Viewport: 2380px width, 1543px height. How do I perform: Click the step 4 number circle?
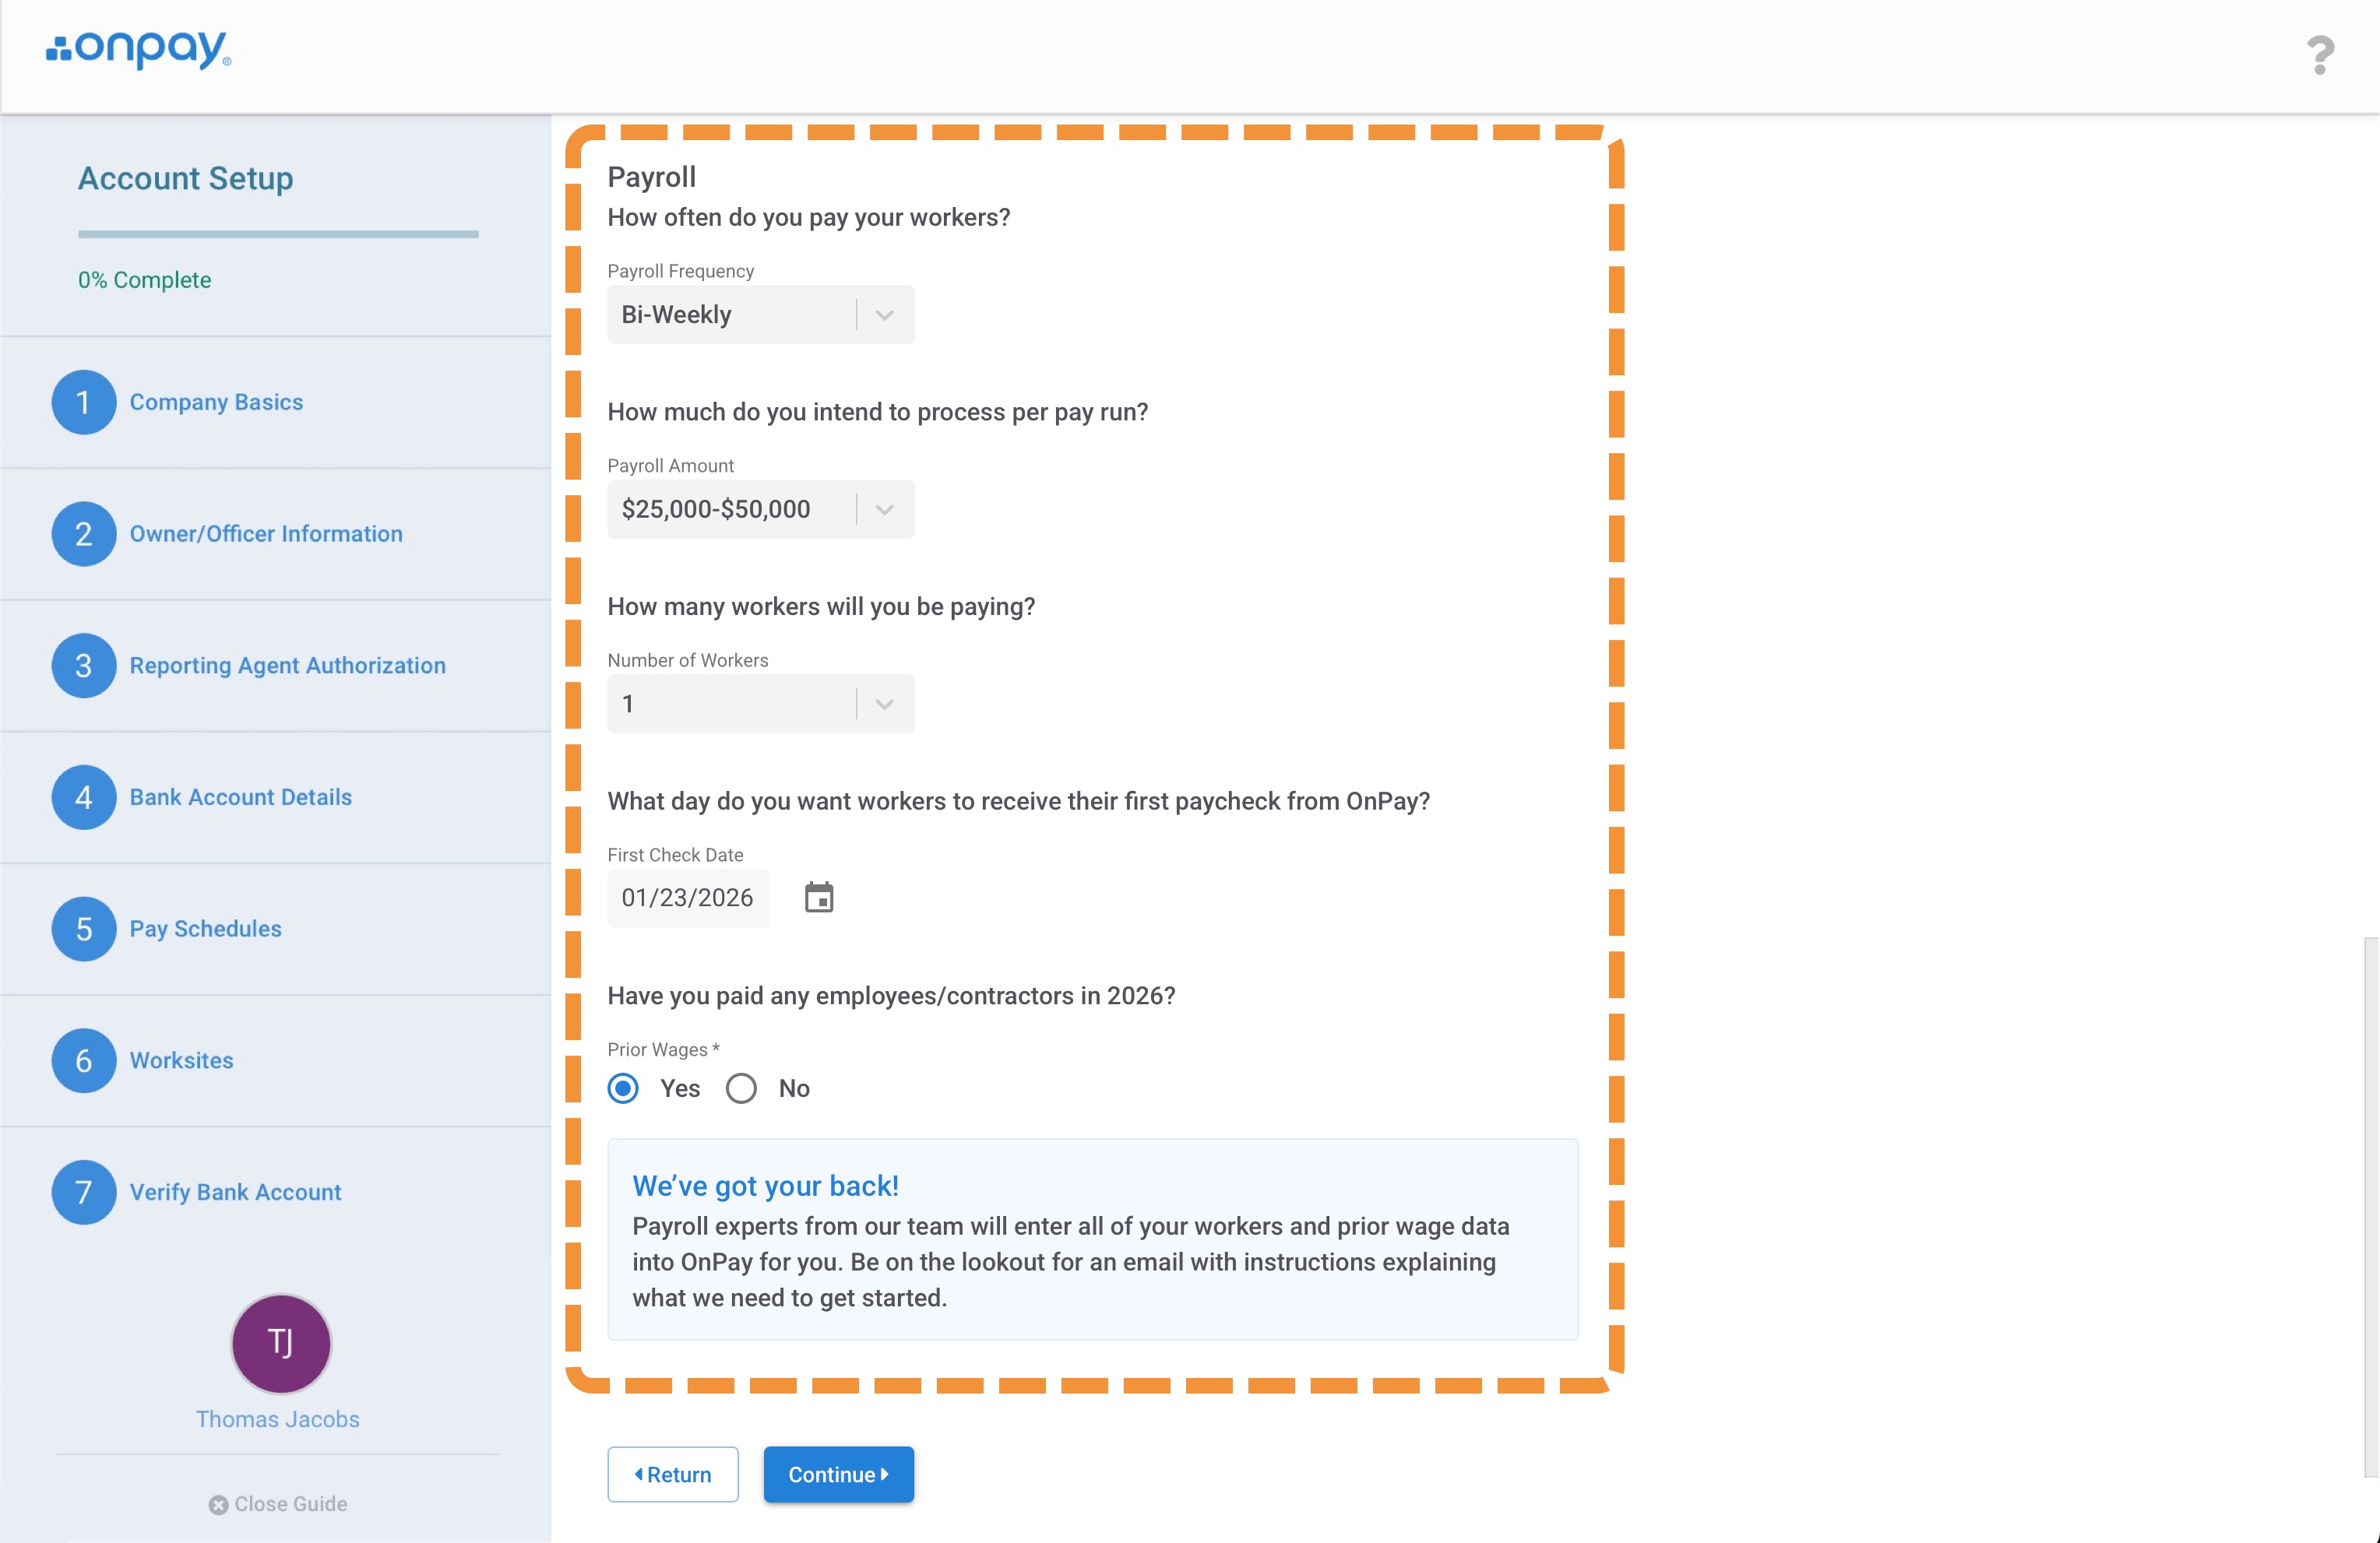(84, 797)
